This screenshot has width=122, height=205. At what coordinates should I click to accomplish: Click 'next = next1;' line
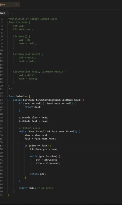pyautogui.click(x=28, y=79)
